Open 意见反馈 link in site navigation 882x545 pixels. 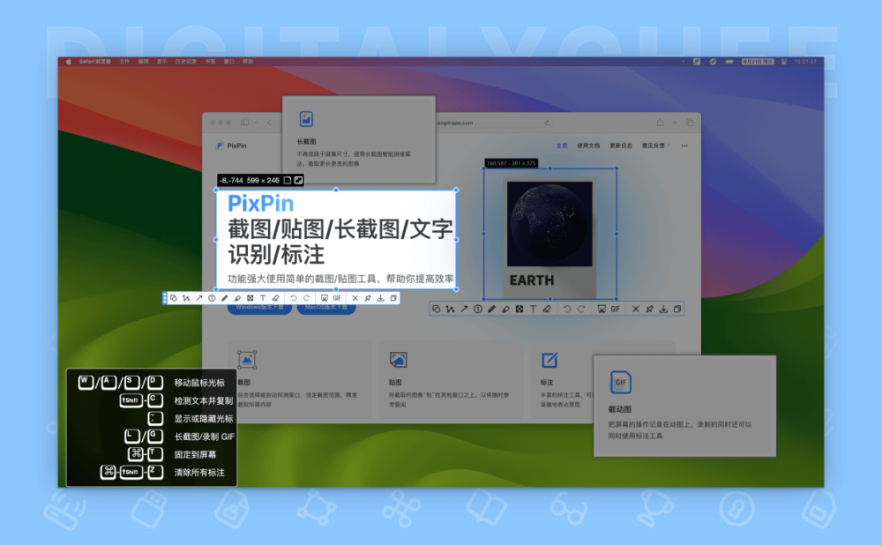coord(655,146)
